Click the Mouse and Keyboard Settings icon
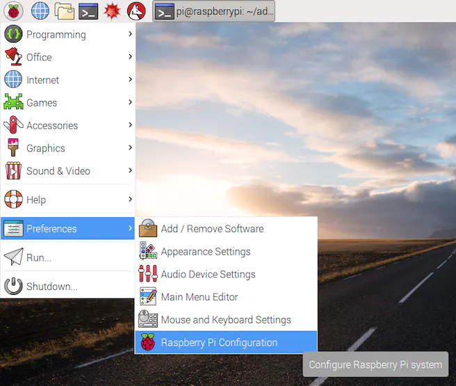This screenshot has height=386, width=456. pyautogui.click(x=148, y=319)
